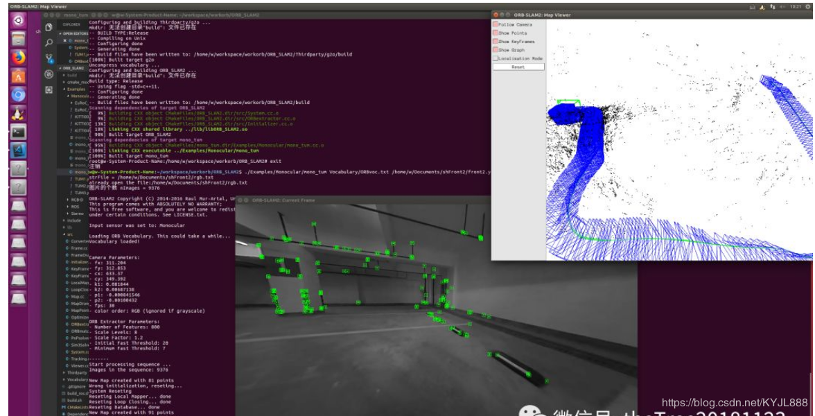Open TUM1 file listed in Open Editors

(x=79, y=54)
